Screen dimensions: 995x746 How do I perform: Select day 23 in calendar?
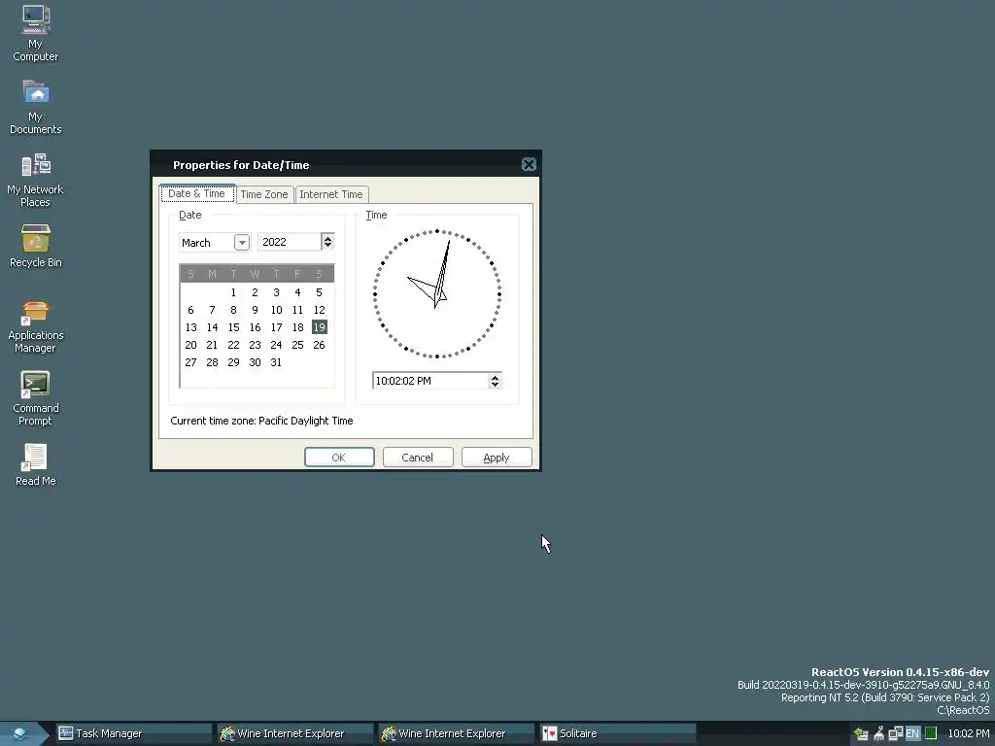pos(256,345)
